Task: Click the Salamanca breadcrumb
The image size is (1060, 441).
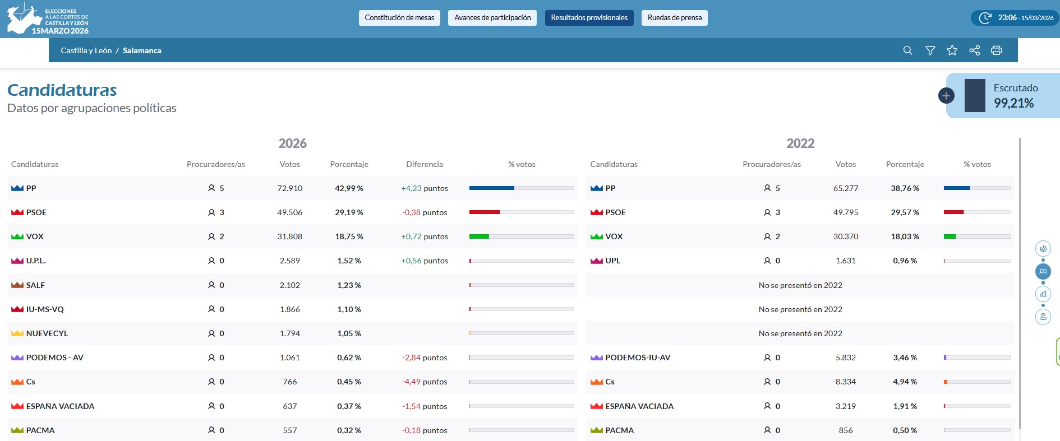Action: click(142, 50)
